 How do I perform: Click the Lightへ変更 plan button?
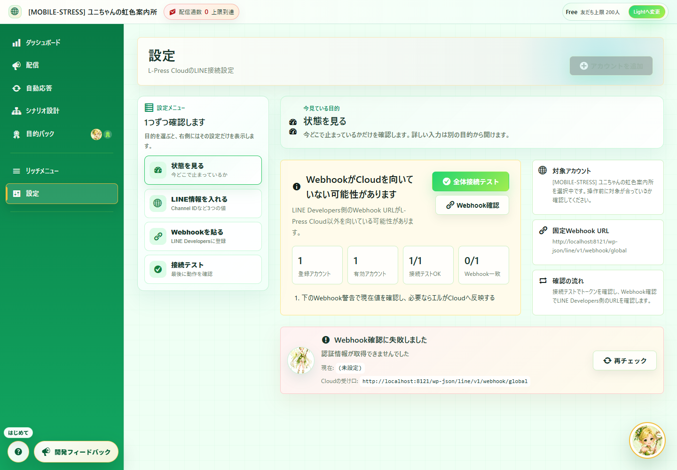coord(646,12)
